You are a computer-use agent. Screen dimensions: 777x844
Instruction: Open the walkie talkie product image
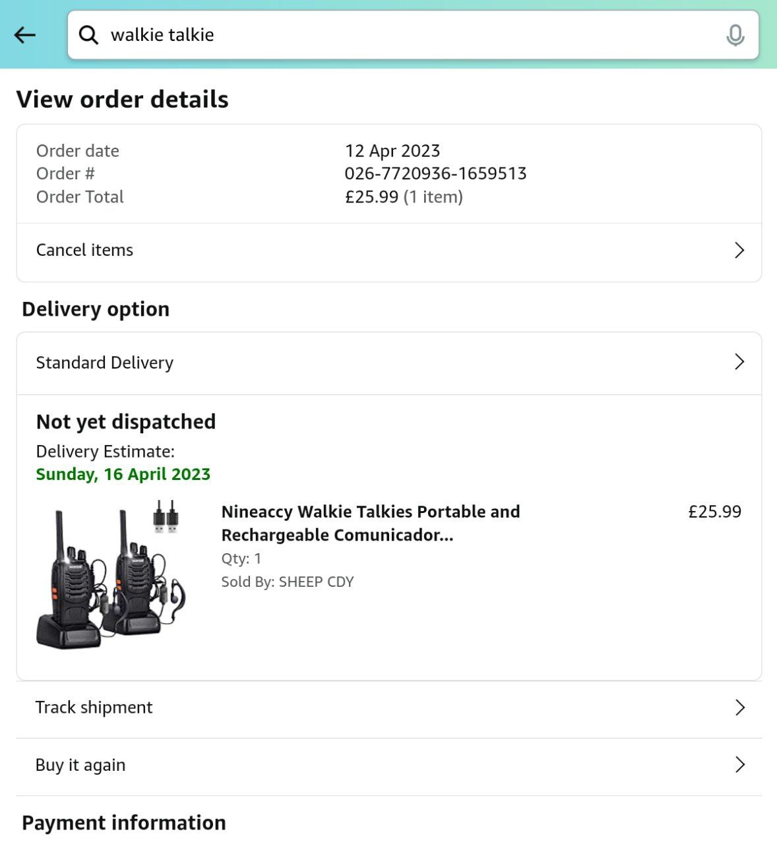pos(111,575)
